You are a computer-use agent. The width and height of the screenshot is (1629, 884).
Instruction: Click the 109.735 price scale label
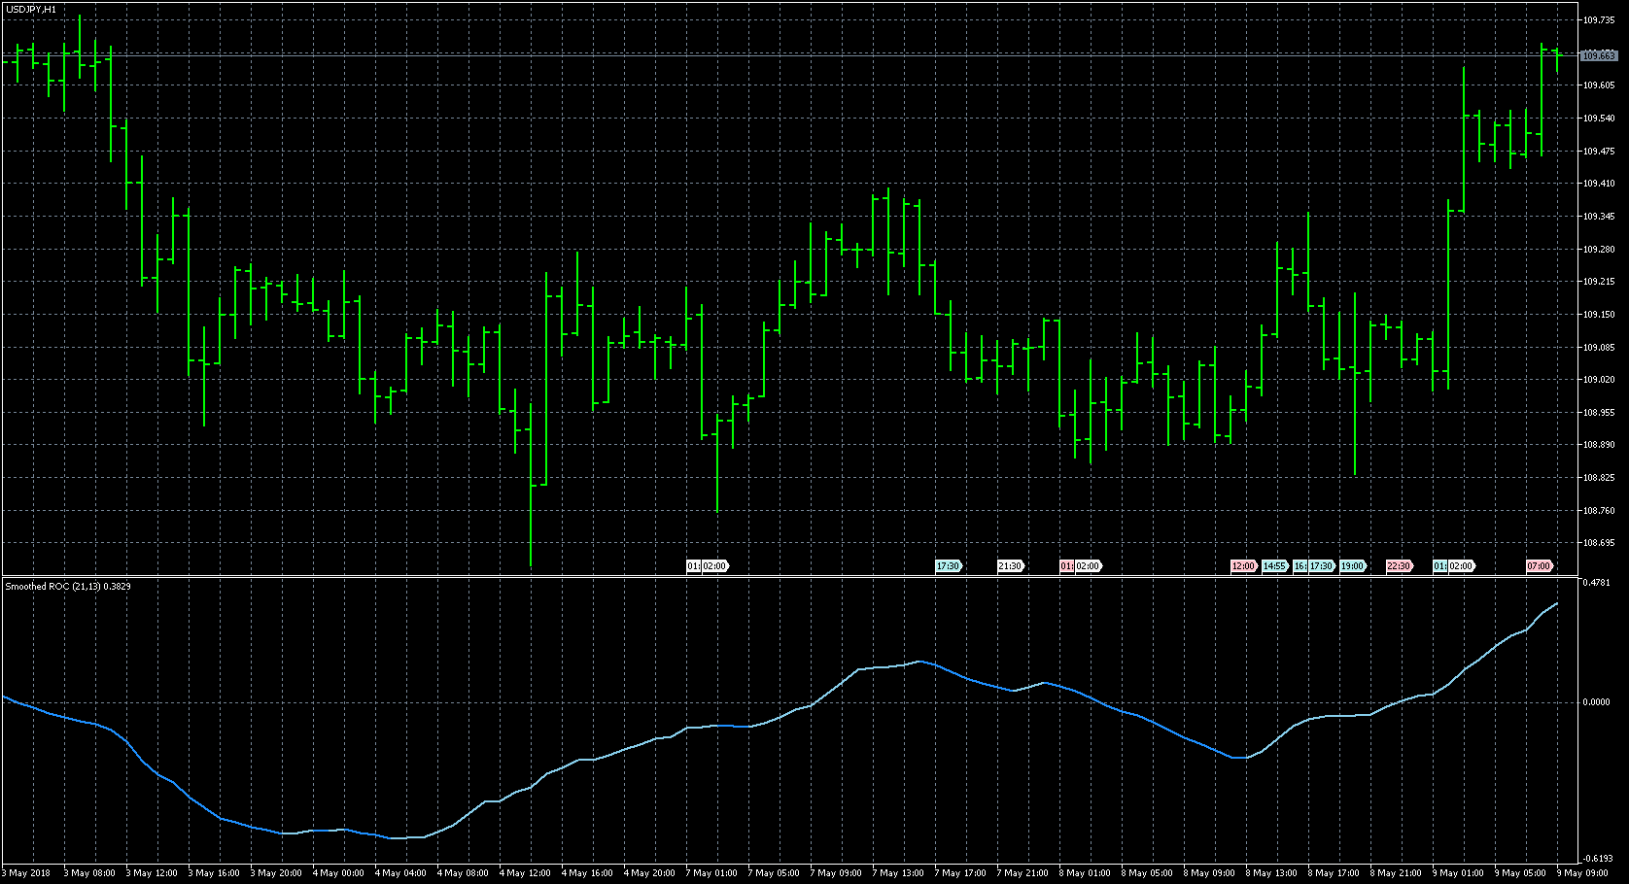[1599, 19]
